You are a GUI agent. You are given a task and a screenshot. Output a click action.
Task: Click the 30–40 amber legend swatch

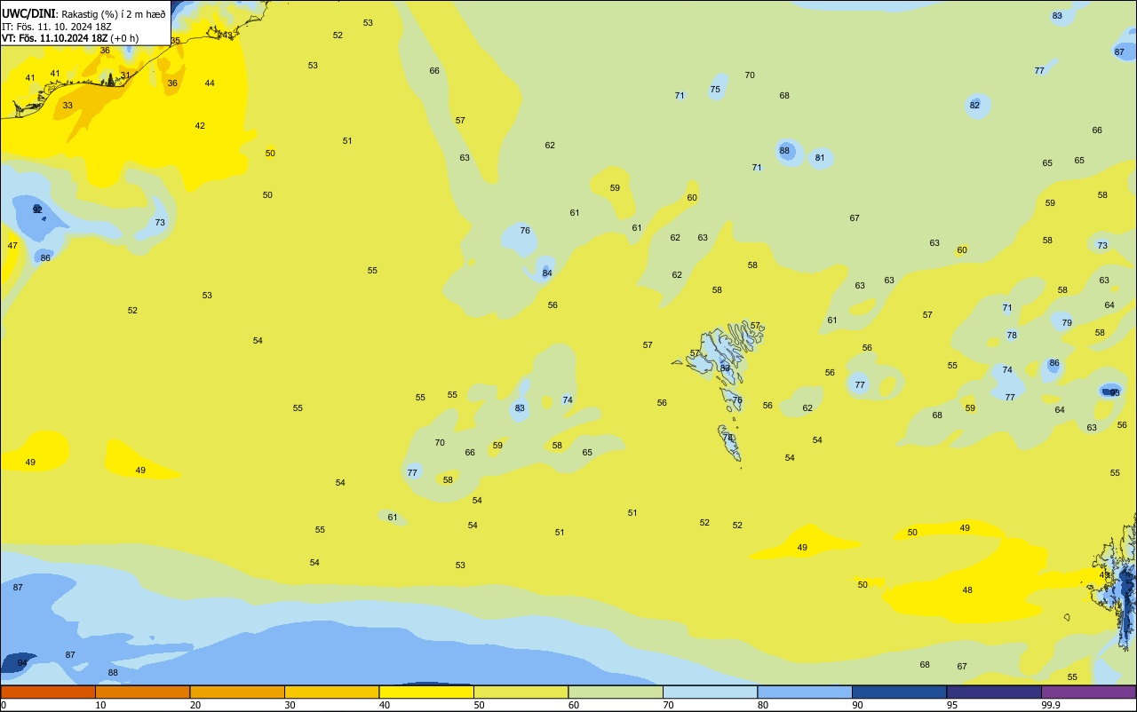click(x=331, y=692)
